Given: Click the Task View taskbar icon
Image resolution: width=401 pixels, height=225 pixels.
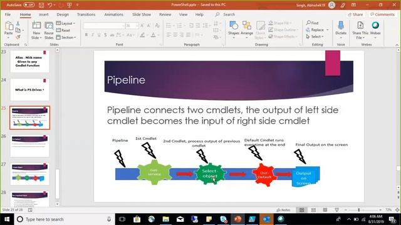Looking at the screenshot, I should coord(122,219).
